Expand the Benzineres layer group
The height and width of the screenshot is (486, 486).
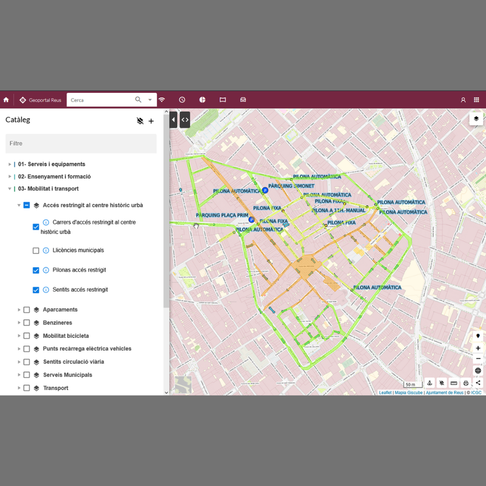pyautogui.click(x=19, y=323)
